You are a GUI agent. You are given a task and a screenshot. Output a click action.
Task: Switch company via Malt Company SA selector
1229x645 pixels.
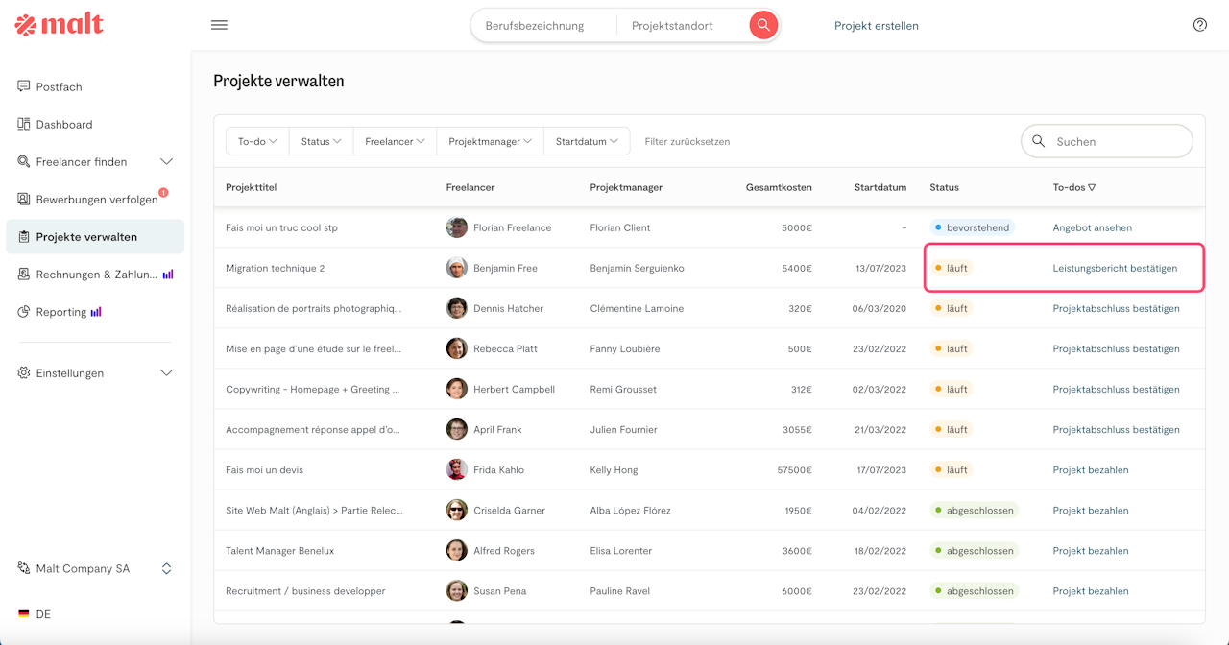[94, 568]
